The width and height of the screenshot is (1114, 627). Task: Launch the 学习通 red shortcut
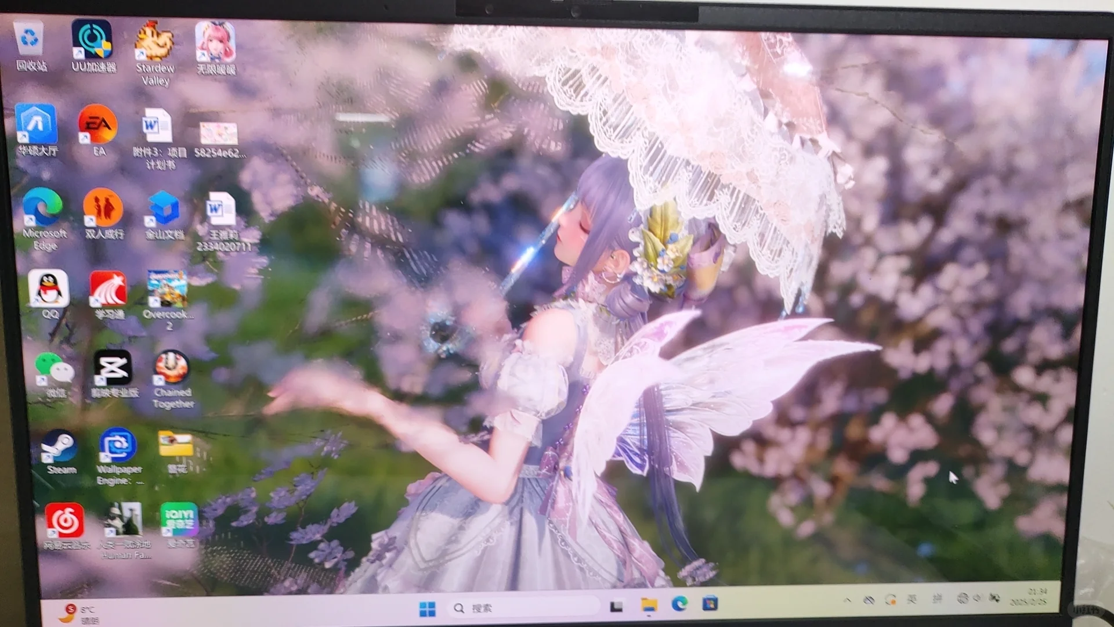click(109, 296)
